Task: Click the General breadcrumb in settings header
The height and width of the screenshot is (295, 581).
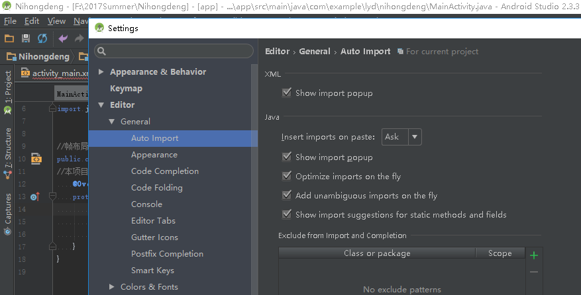Action: (315, 52)
